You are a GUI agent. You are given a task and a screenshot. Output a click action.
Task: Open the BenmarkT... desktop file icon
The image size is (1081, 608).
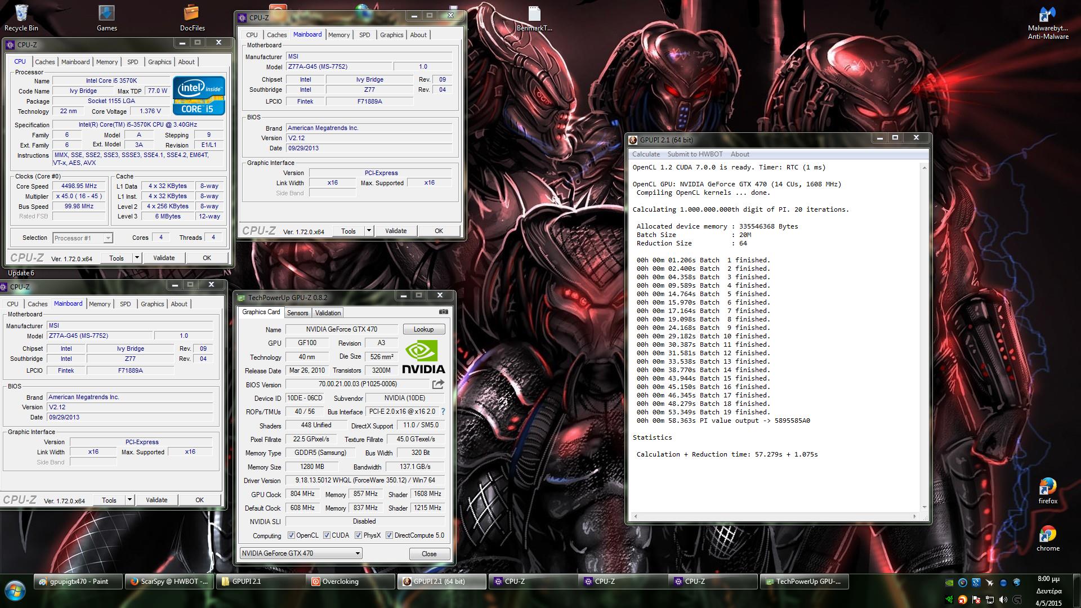click(x=534, y=17)
